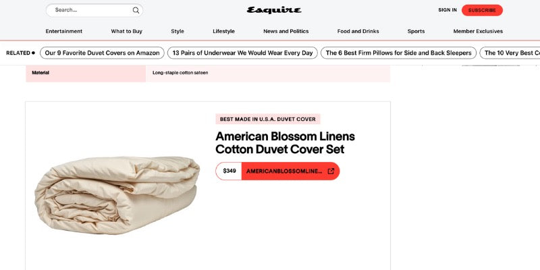540x270 pixels.
Task: Open the Entertainment menu
Action: tap(64, 31)
